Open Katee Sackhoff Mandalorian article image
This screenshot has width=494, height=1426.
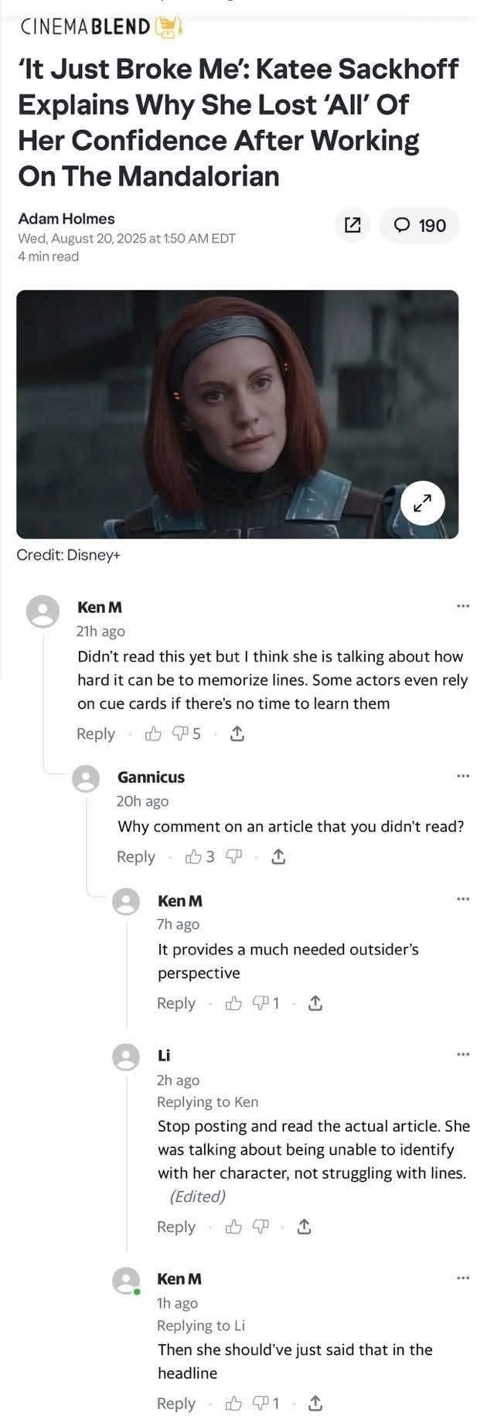point(237,414)
